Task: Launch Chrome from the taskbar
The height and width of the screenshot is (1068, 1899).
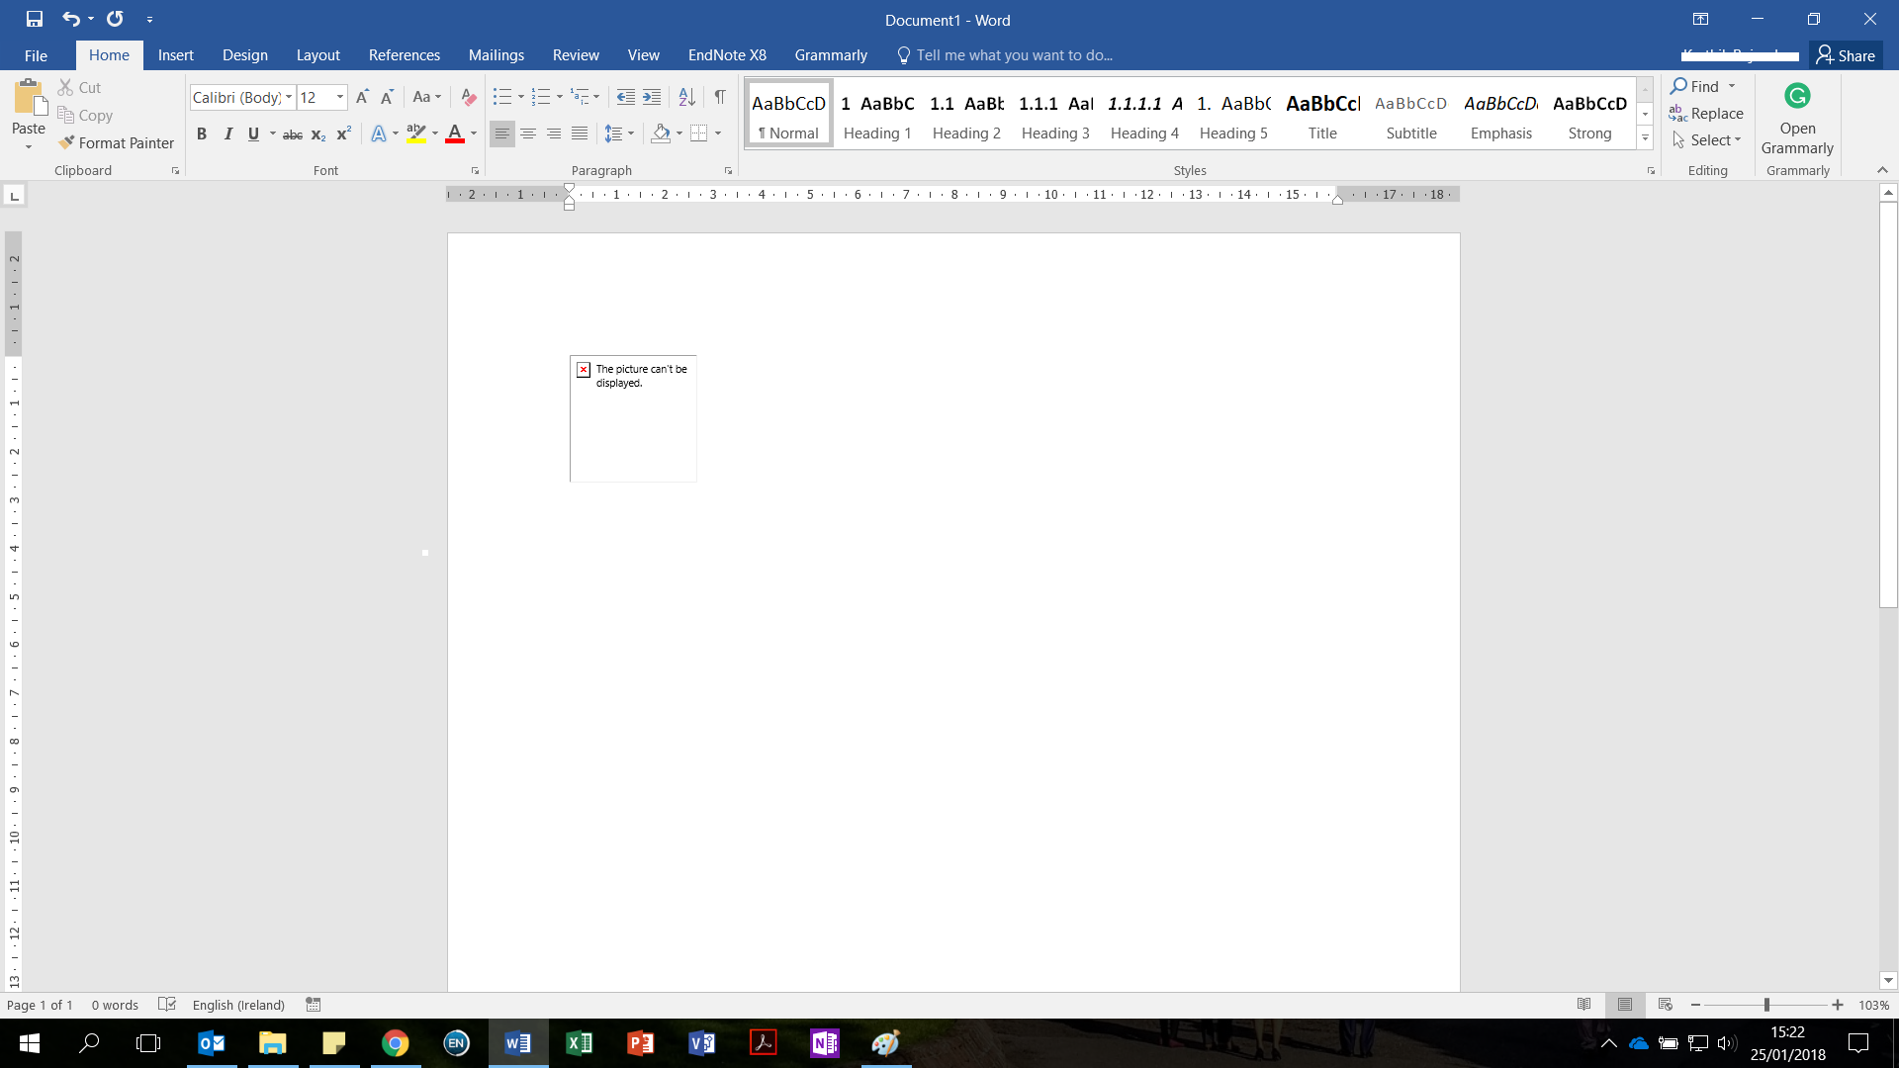Action: coord(396,1042)
